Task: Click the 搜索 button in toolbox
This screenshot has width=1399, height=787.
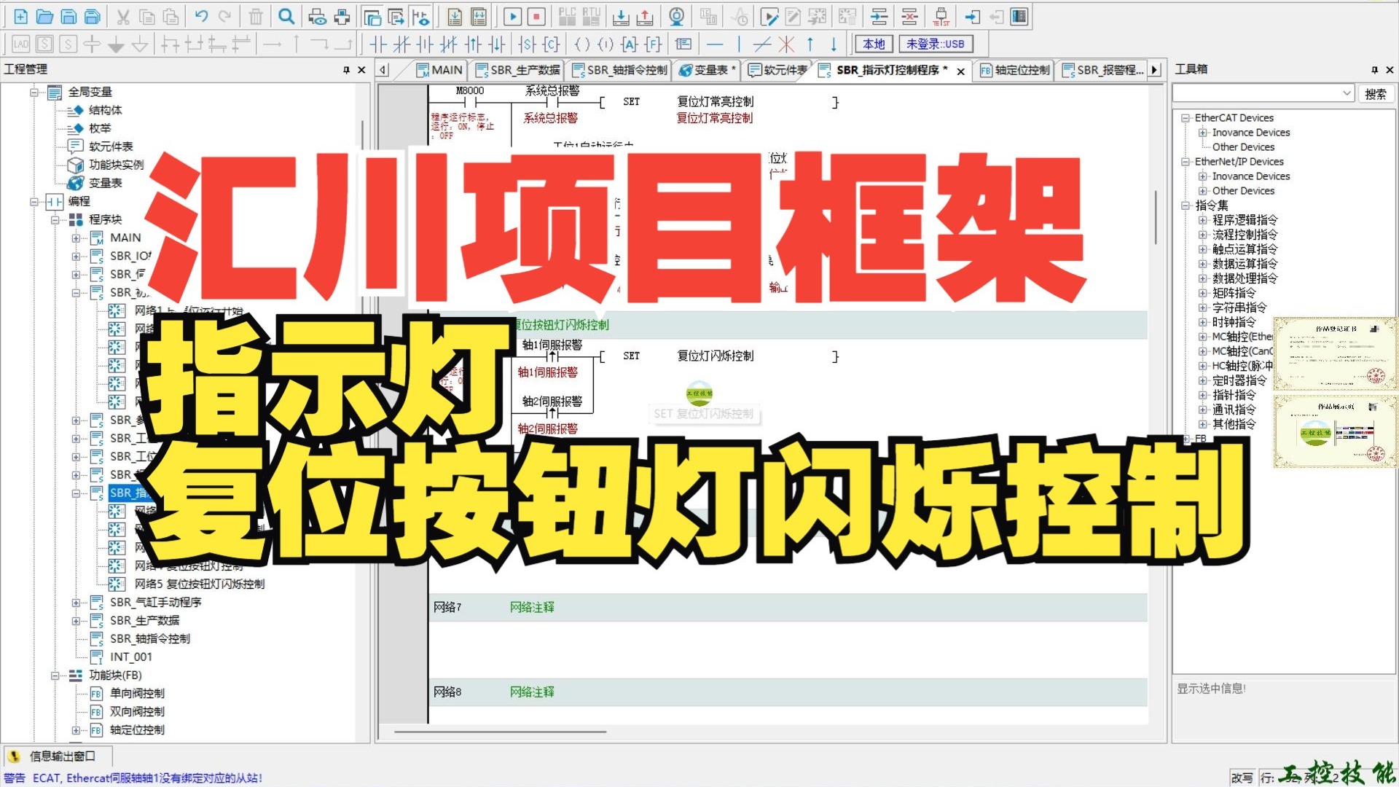Action: click(x=1376, y=94)
